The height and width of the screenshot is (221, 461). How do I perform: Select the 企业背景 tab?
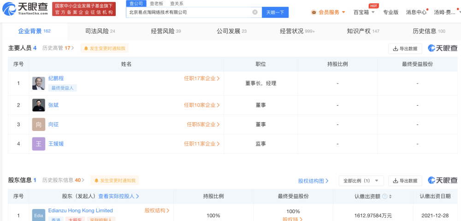click(34, 31)
